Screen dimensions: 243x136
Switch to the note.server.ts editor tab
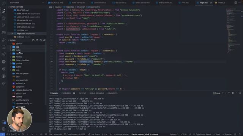point(77,3)
